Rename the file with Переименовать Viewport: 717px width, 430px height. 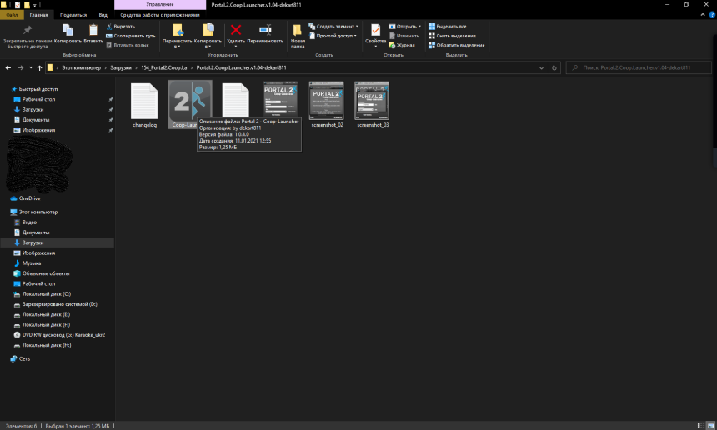click(265, 34)
